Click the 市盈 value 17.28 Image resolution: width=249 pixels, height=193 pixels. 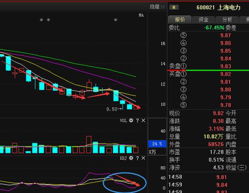pos(217,152)
